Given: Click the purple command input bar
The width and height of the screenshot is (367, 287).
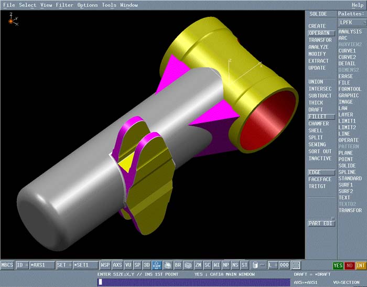Looking at the screenshot, I should click(x=193, y=282).
